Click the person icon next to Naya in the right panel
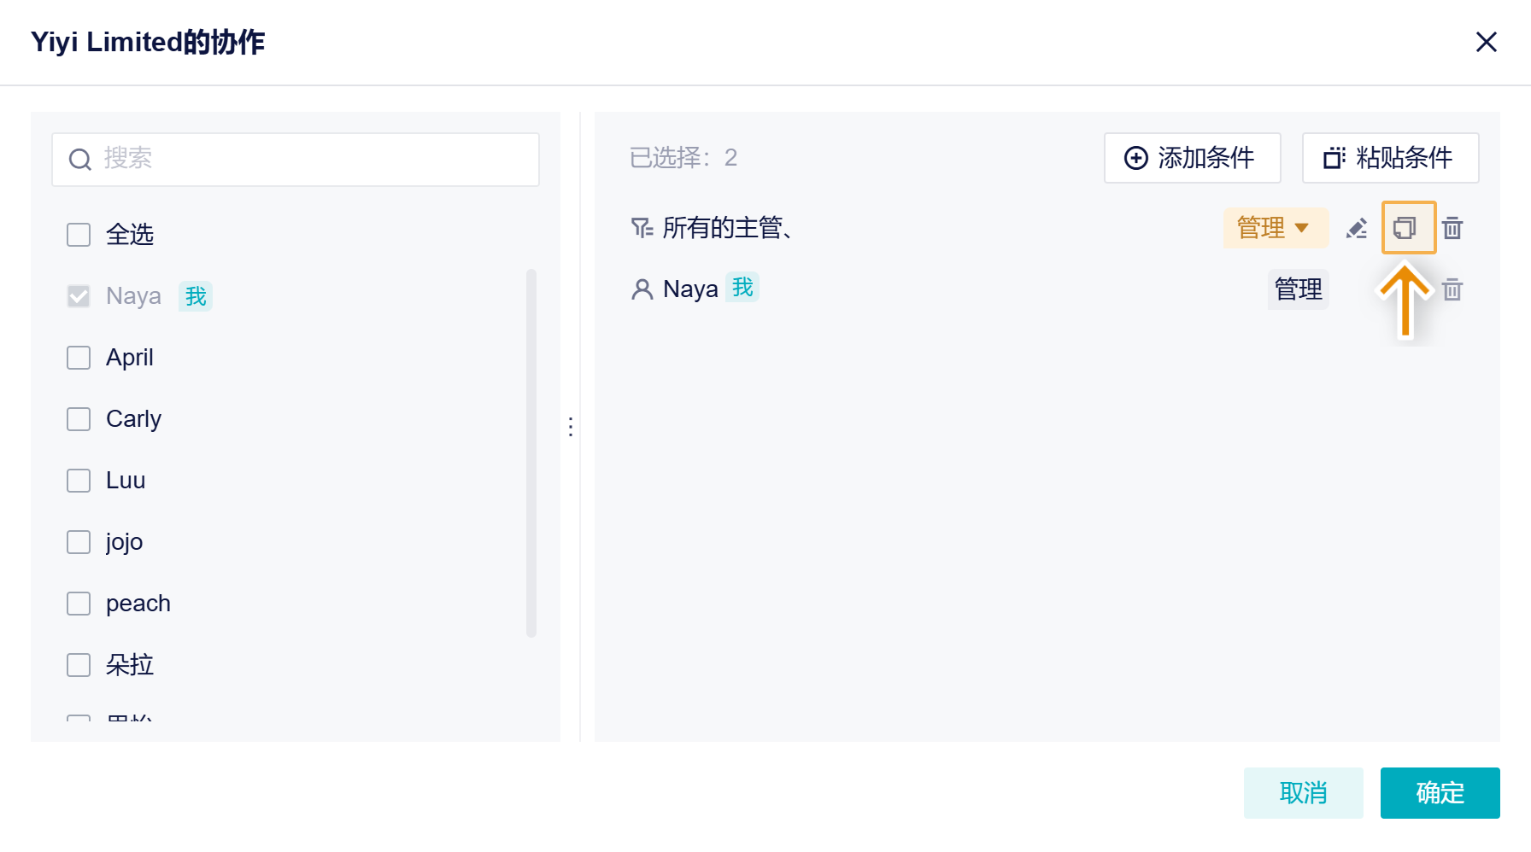The height and width of the screenshot is (852, 1531). pyautogui.click(x=642, y=289)
